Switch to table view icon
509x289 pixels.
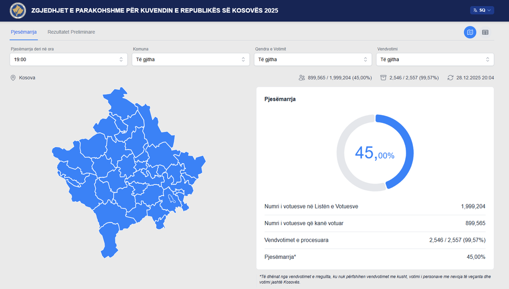click(485, 32)
